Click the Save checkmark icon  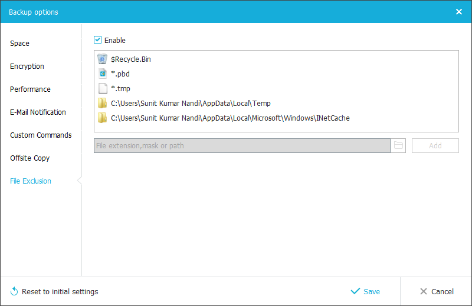click(x=355, y=291)
